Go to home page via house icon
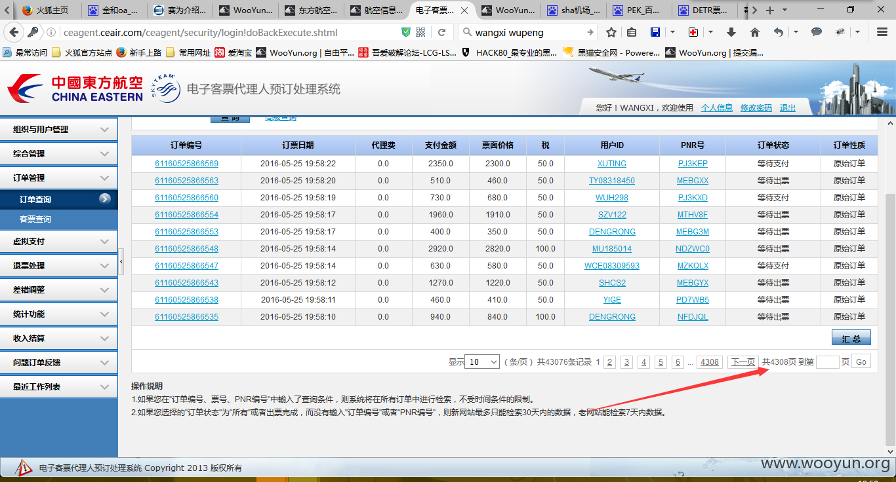 click(x=755, y=32)
